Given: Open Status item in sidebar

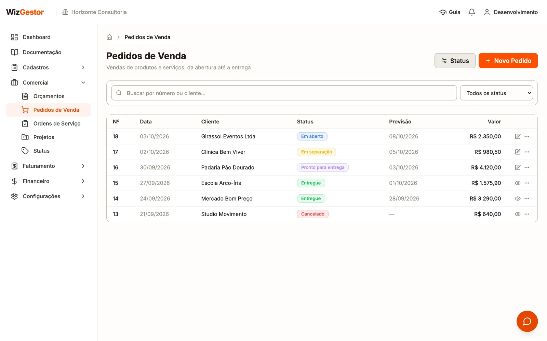Looking at the screenshot, I should 49,151.
